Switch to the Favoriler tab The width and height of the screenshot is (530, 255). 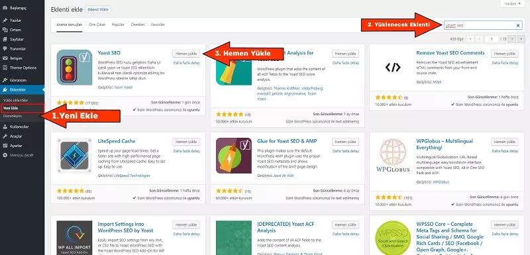tap(158, 25)
